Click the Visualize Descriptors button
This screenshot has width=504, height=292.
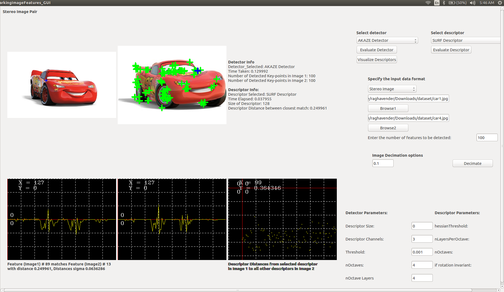(x=377, y=60)
